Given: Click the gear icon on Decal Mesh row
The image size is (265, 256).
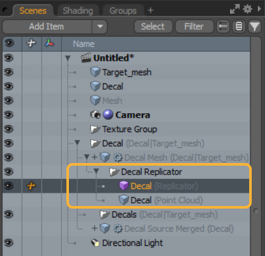Looking at the screenshot, I should [118, 157].
